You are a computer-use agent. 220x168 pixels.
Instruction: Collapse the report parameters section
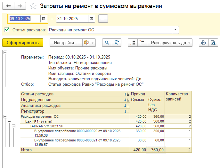tap(5, 53)
